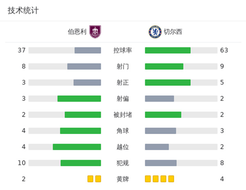Select the 技术统计 heading
Screen dimensions: 246x190
pos(23,11)
